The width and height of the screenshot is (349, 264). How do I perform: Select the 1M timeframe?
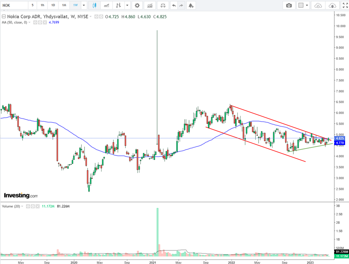[64, 5]
